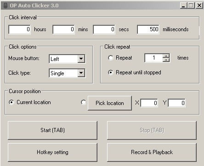Click the repeat count field showing 1

(x=153, y=58)
